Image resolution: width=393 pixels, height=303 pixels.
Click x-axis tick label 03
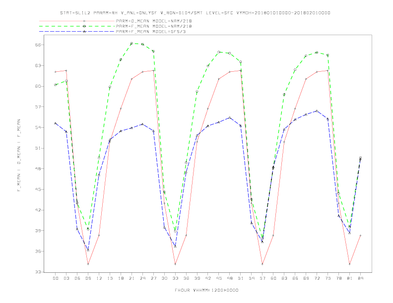click(66, 278)
